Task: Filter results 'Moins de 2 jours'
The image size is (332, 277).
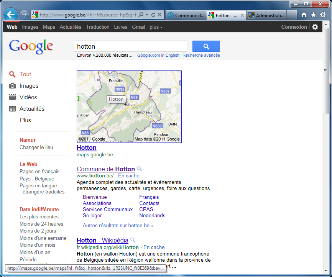Action: (x=38, y=231)
